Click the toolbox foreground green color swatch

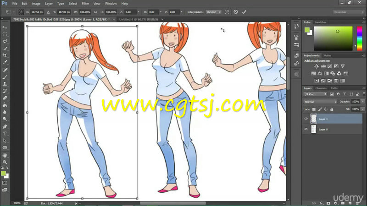(x=3, y=173)
